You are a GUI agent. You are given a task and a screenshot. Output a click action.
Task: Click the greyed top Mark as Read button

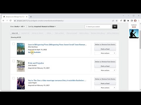59,33
